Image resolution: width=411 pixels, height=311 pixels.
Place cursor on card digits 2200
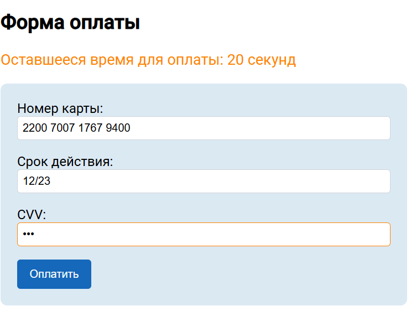point(35,128)
